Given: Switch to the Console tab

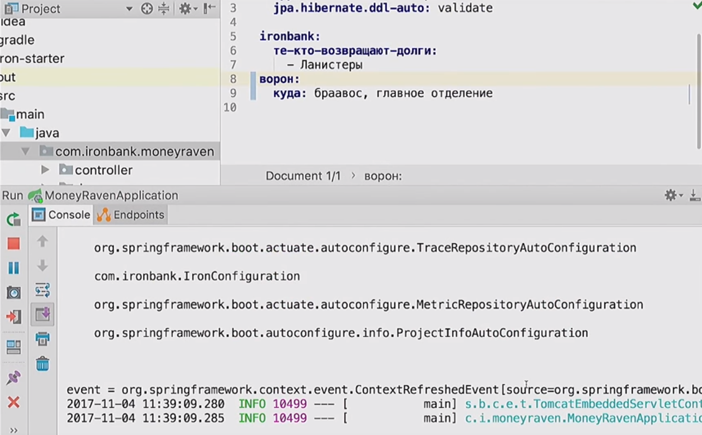Looking at the screenshot, I should point(62,215).
